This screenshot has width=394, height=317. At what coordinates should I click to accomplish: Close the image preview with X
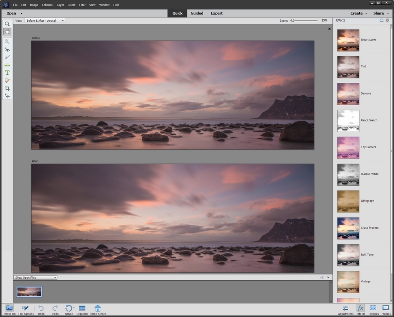pos(329,29)
